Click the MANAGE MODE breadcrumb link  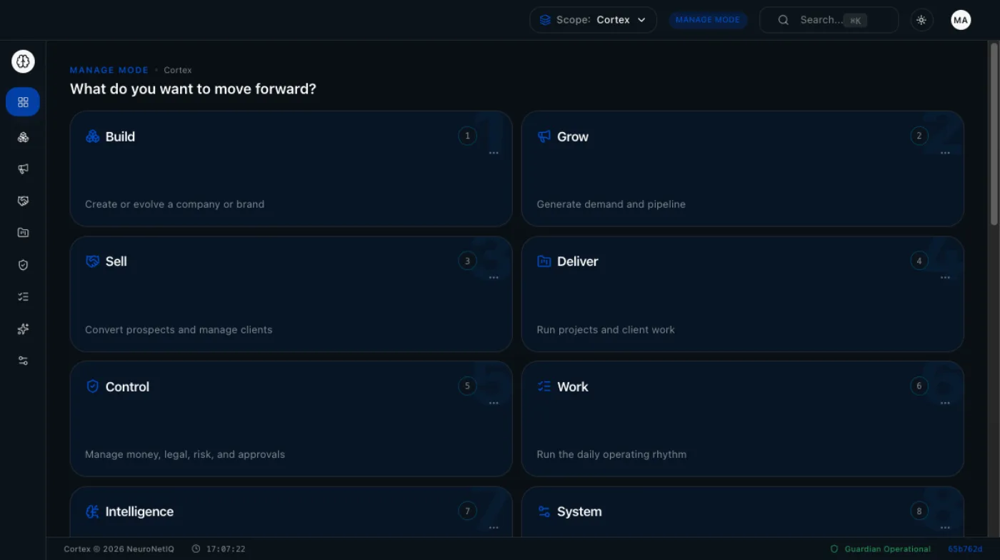coord(109,70)
